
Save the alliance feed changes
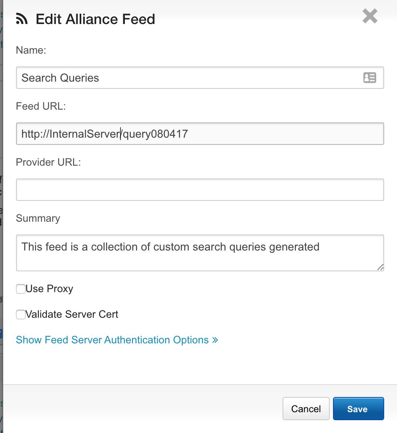click(x=358, y=409)
